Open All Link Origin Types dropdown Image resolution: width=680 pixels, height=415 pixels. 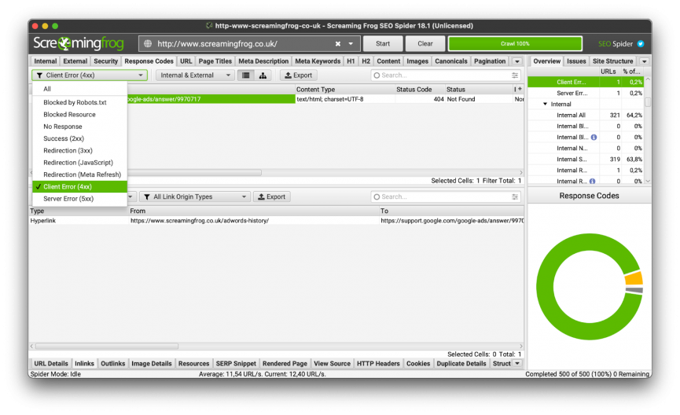pyautogui.click(x=195, y=196)
